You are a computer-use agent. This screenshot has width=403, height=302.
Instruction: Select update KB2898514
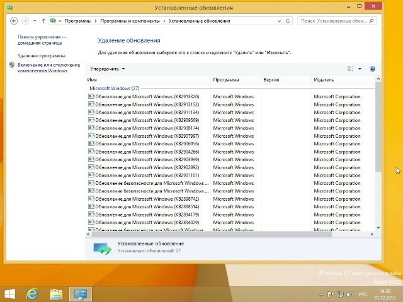[147, 207]
